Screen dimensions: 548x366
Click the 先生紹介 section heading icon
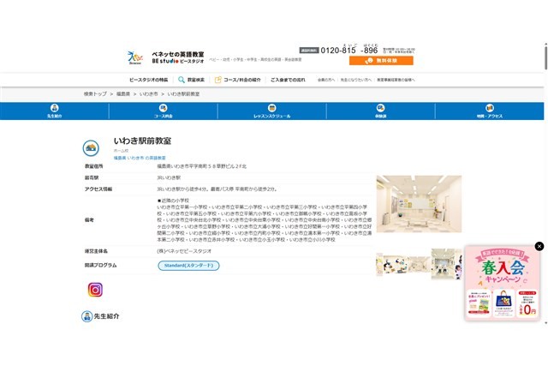click(86, 316)
